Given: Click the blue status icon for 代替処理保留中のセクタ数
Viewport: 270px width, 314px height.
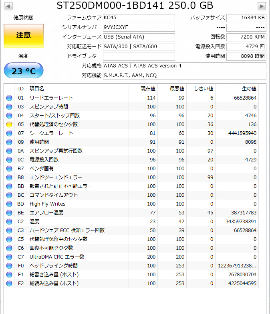Looking at the screenshot, I should (x=9, y=239).
